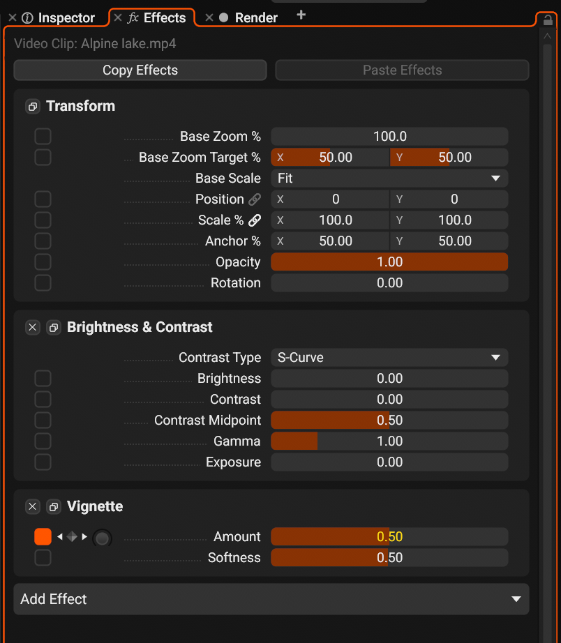
Task: Adjust Base Zoom Target Y slider
Action: (x=449, y=157)
